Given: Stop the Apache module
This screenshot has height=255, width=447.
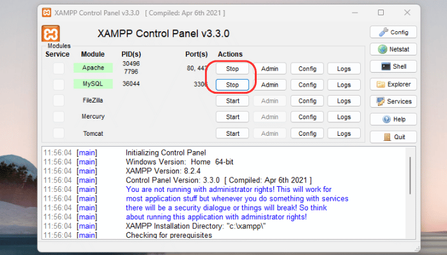Looking at the screenshot, I should [x=232, y=69].
